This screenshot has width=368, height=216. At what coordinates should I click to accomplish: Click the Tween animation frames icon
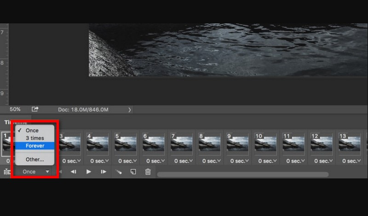pyautogui.click(x=119, y=172)
